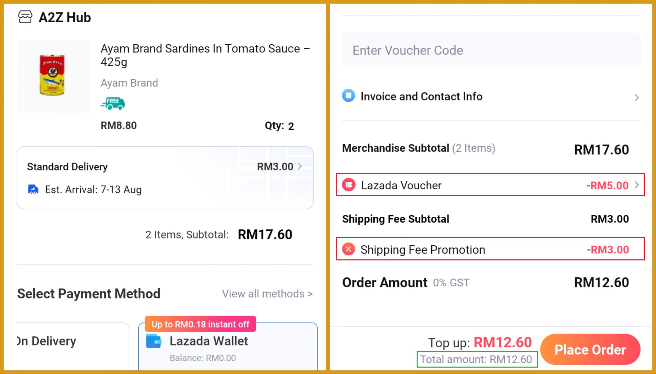Tap the Lazada Wallet icon
Image resolution: width=656 pixels, height=374 pixels.
[153, 341]
